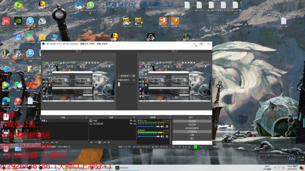This screenshot has width=305, height=171.
Task: Open the GeForce Experience desktop icon
Action: click(x=18, y=23)
